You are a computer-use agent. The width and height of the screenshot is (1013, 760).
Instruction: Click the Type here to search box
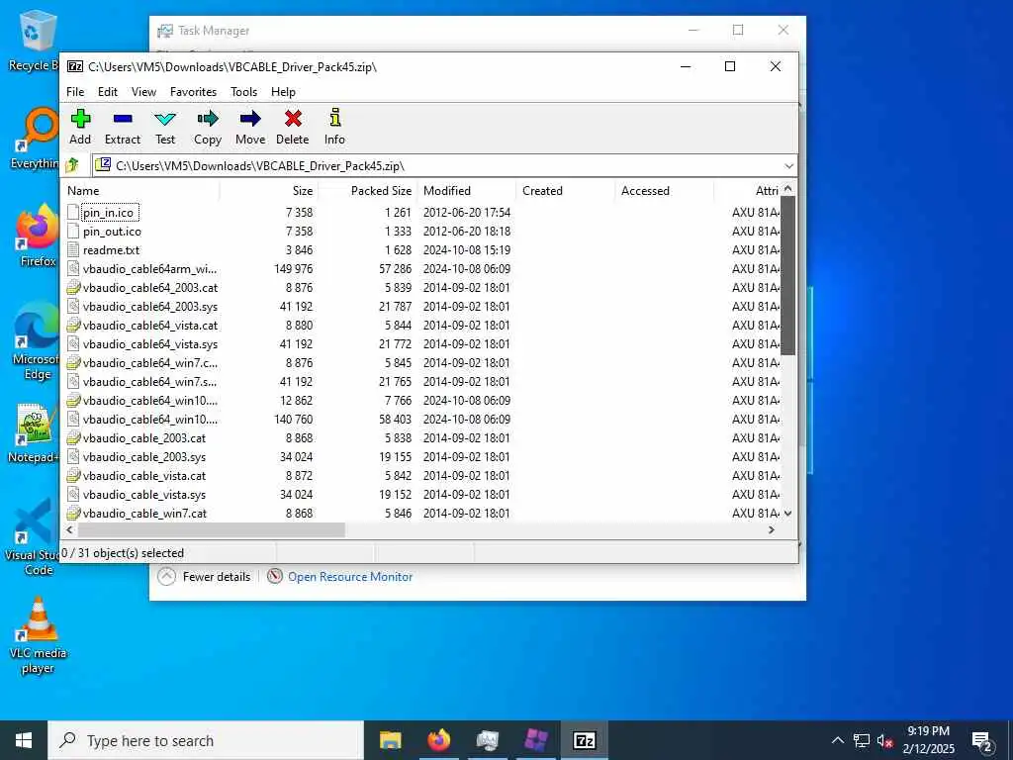pos(207,740)
